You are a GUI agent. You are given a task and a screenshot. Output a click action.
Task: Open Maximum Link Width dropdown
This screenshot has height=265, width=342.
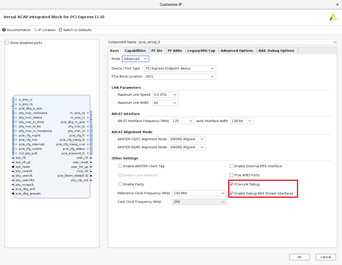point(165,103)
